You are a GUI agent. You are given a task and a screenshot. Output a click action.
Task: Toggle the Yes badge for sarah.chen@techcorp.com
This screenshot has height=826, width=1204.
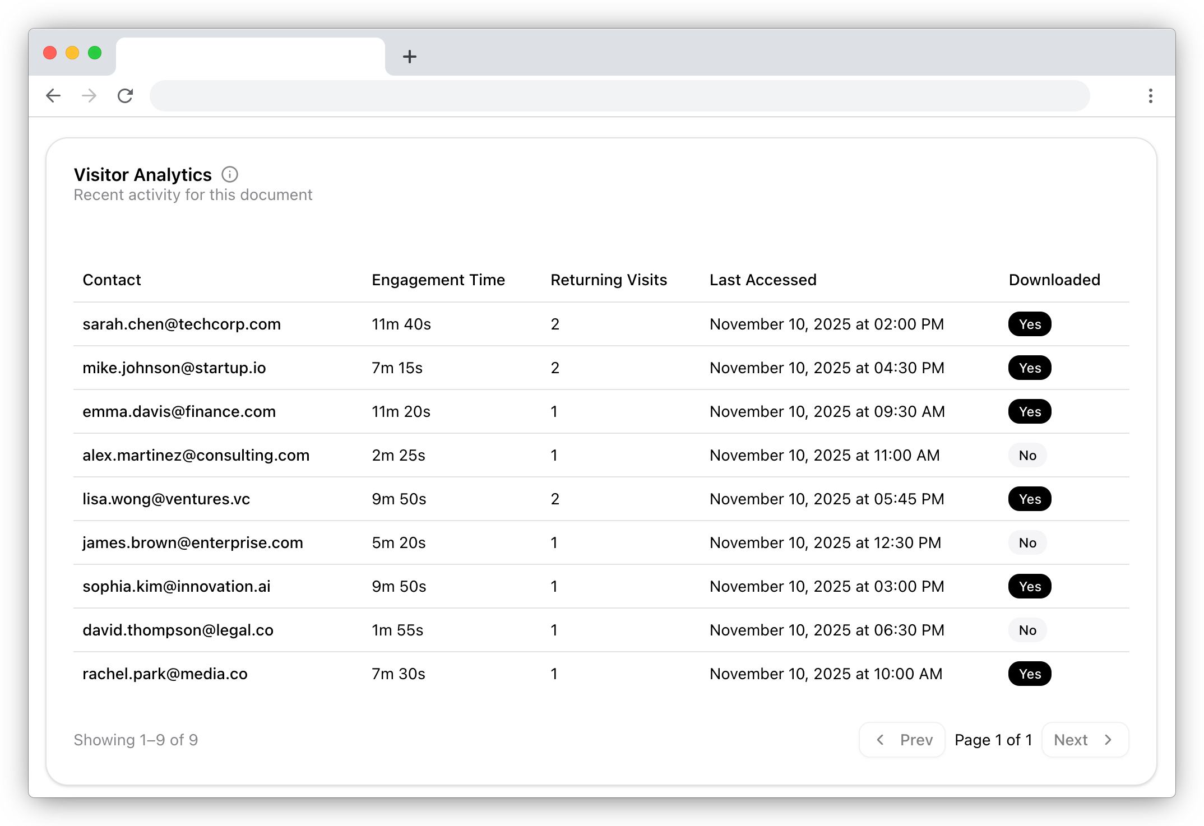click(1029, 324)
